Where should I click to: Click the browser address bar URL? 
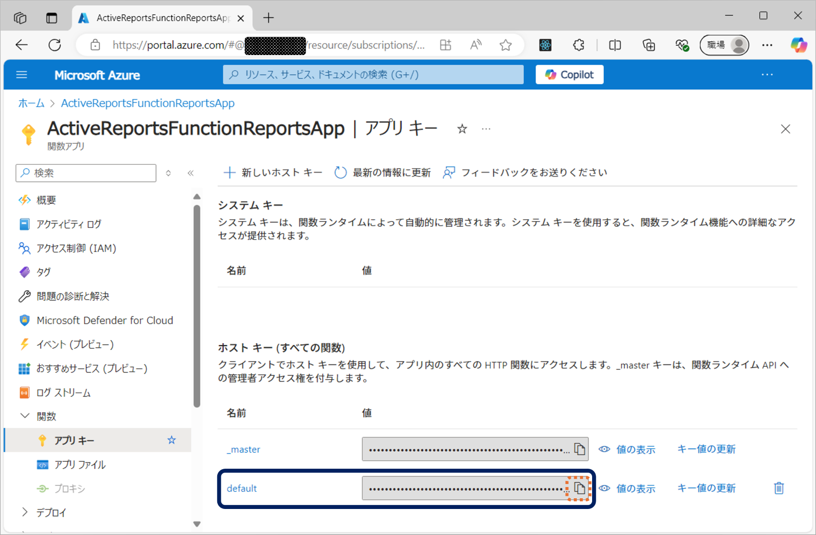(269, 45)
